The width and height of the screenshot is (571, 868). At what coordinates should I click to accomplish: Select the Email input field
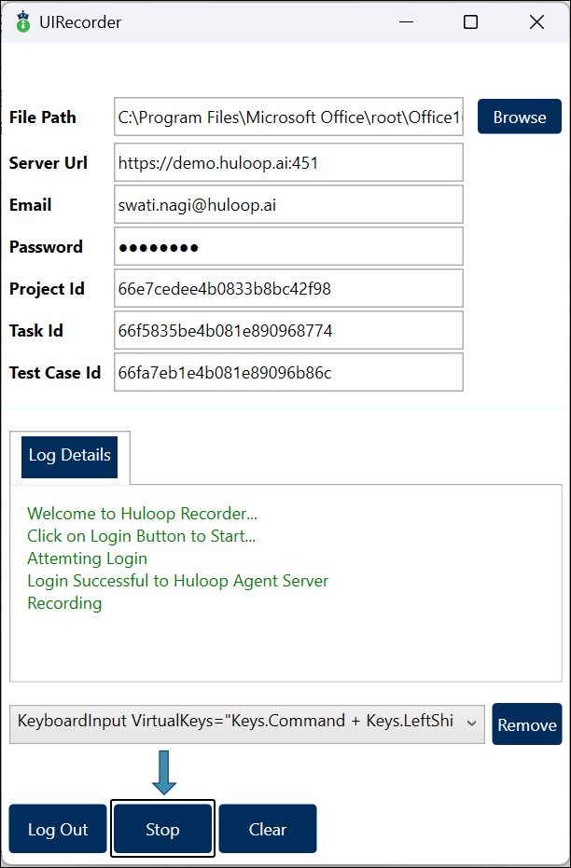[x=288, y=205]
